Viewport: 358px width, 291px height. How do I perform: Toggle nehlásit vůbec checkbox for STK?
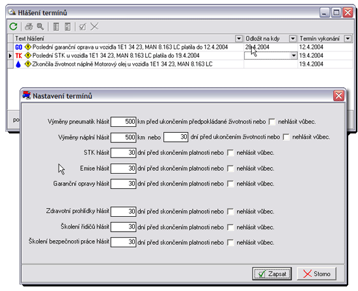coord(230,152)
